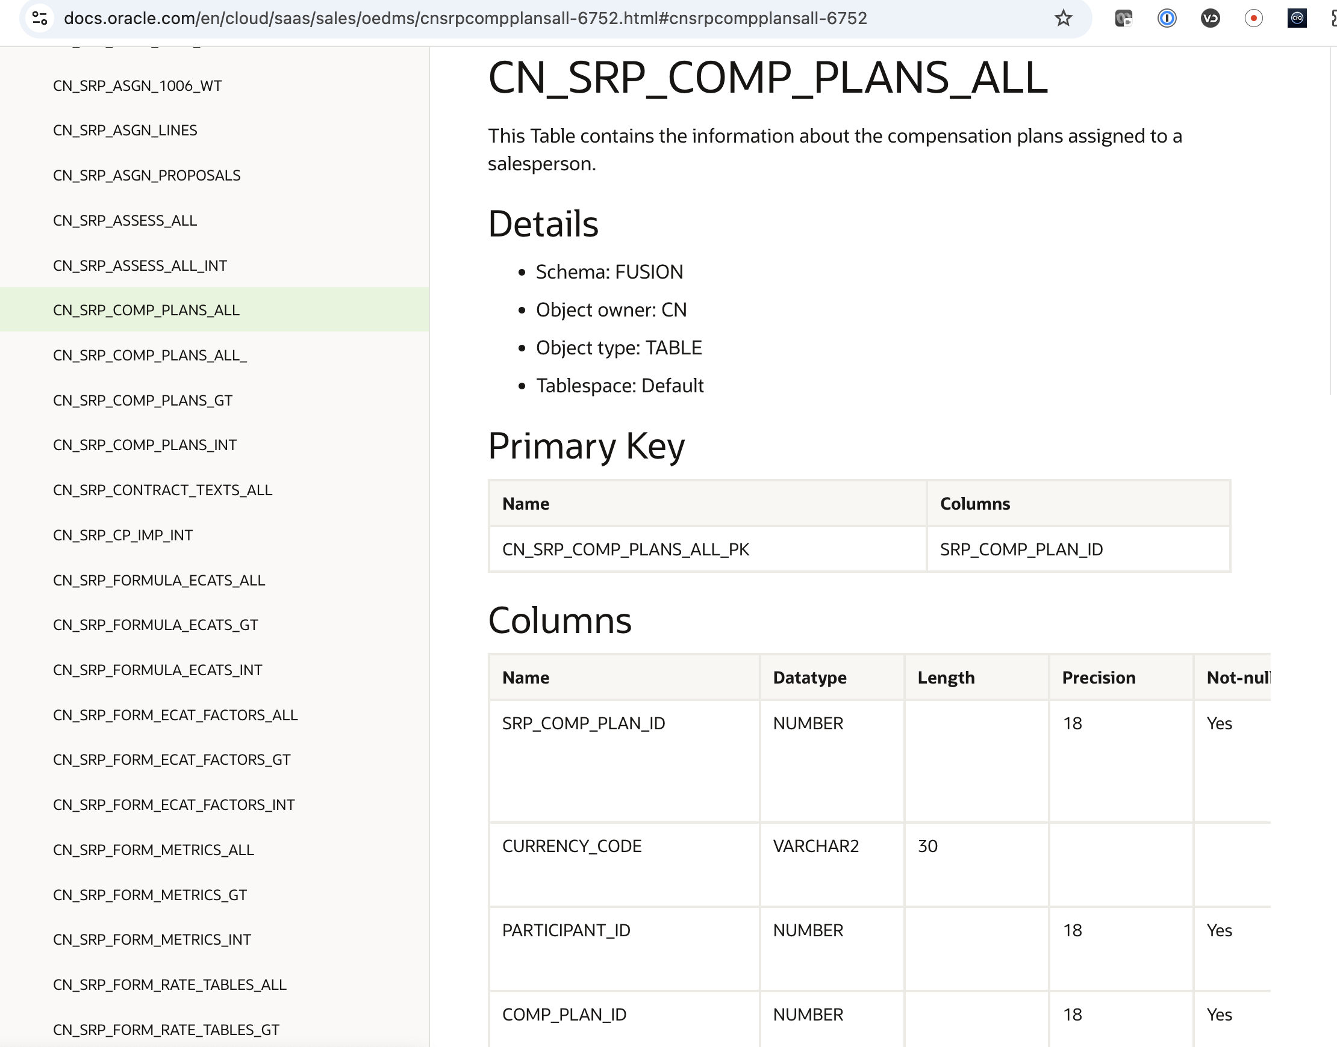Click CN_SRP_FORM_RATE_TABLES_ALL sidebar link

click(169, 984)
